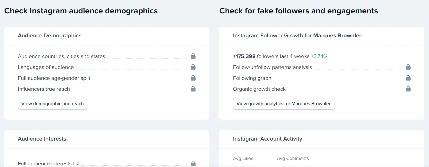Click the lock beside Languages of audience
429x167 pixels.
(x=193, y=67)
